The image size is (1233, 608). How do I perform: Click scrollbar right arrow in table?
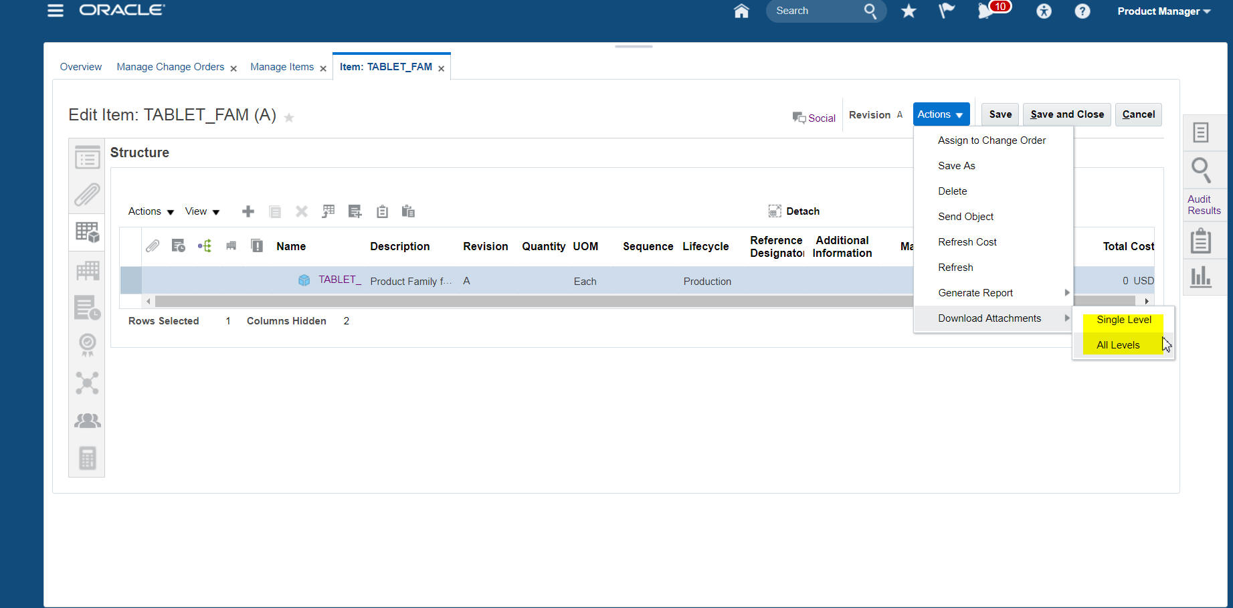coord(1147,301)
